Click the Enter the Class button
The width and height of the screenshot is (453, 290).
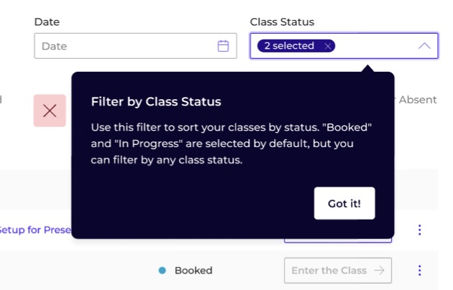click(x=338, y=271)
